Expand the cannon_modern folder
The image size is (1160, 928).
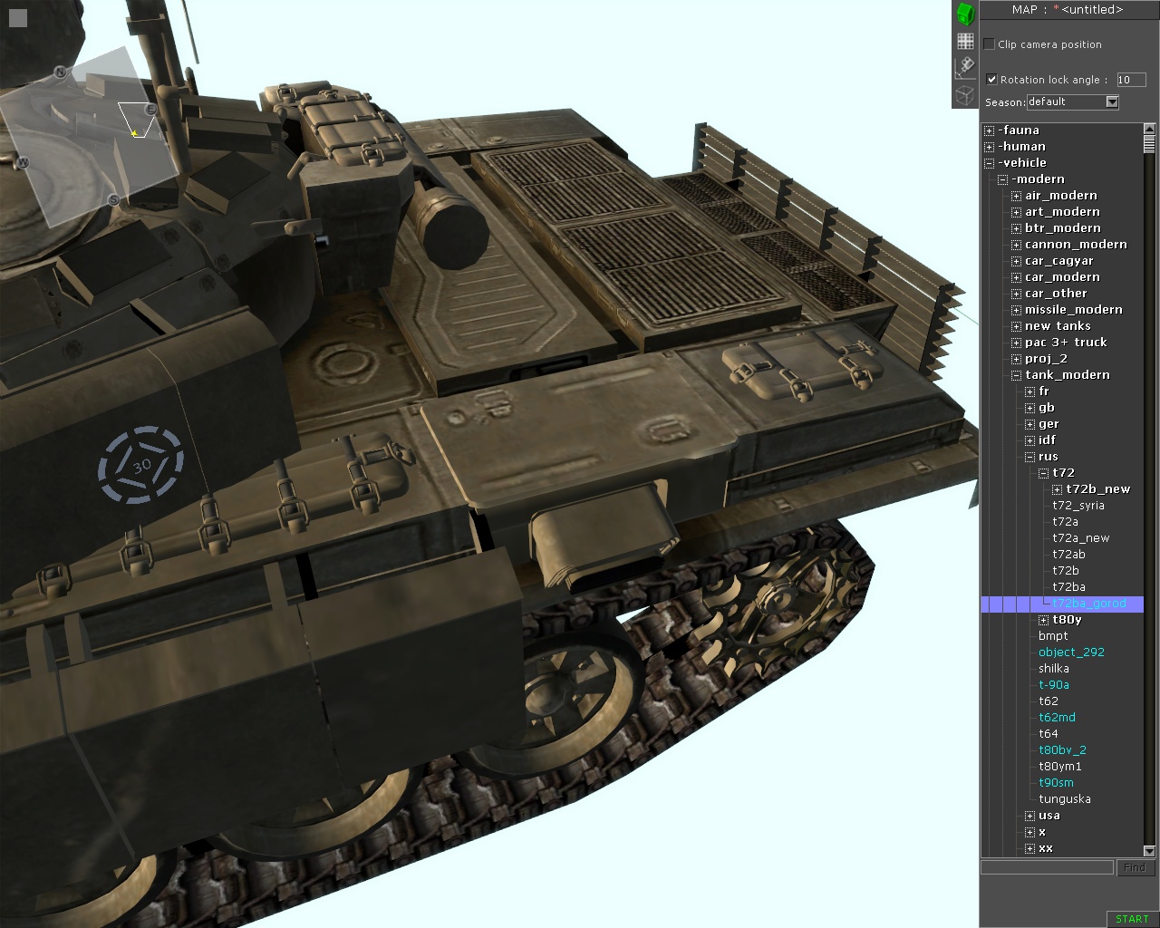[1016, 245]
